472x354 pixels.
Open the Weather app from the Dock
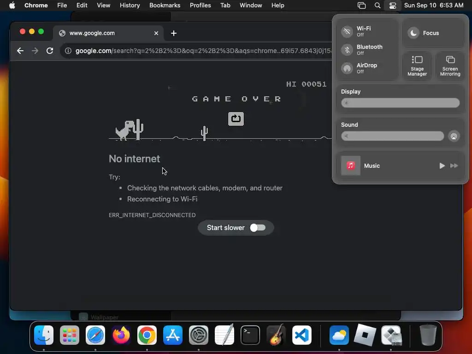(x=339, y=335)
